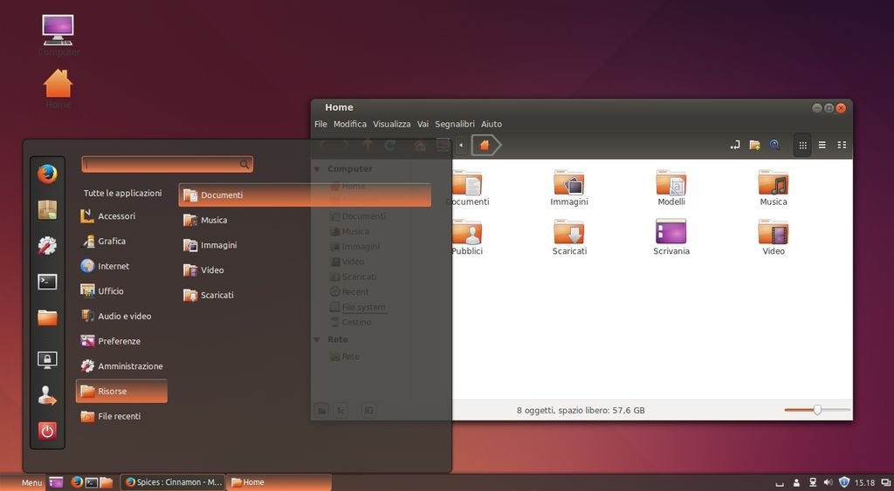Click the volume icon in system tray
The height and width of the screenshot is (491, 894).
click(828, 482)
